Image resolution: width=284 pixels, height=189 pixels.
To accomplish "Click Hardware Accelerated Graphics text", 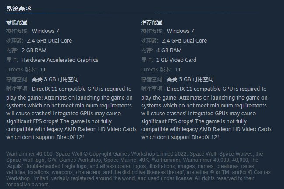I will click(60, 60).
